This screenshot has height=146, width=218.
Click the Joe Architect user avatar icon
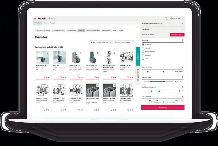[171, 18]
